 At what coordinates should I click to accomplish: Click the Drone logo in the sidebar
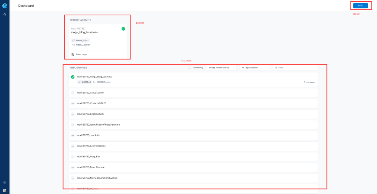click(x=5, y=6)
